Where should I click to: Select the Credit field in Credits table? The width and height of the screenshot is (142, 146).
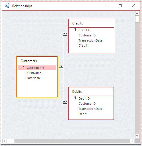pos(83,46)
